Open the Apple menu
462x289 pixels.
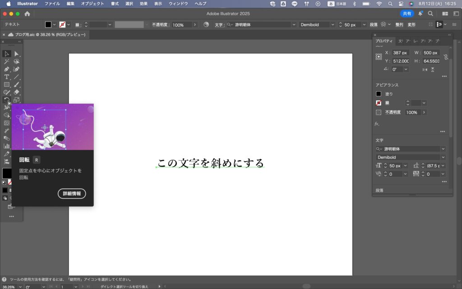(x=9, y=4)
